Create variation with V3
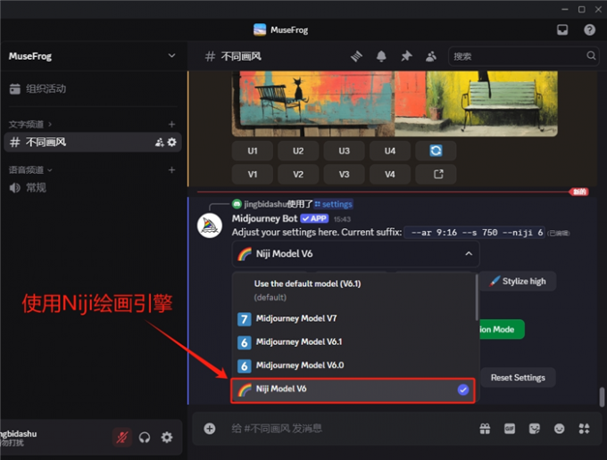The width and height of the screenshot is (607, 460). (344, 174)
